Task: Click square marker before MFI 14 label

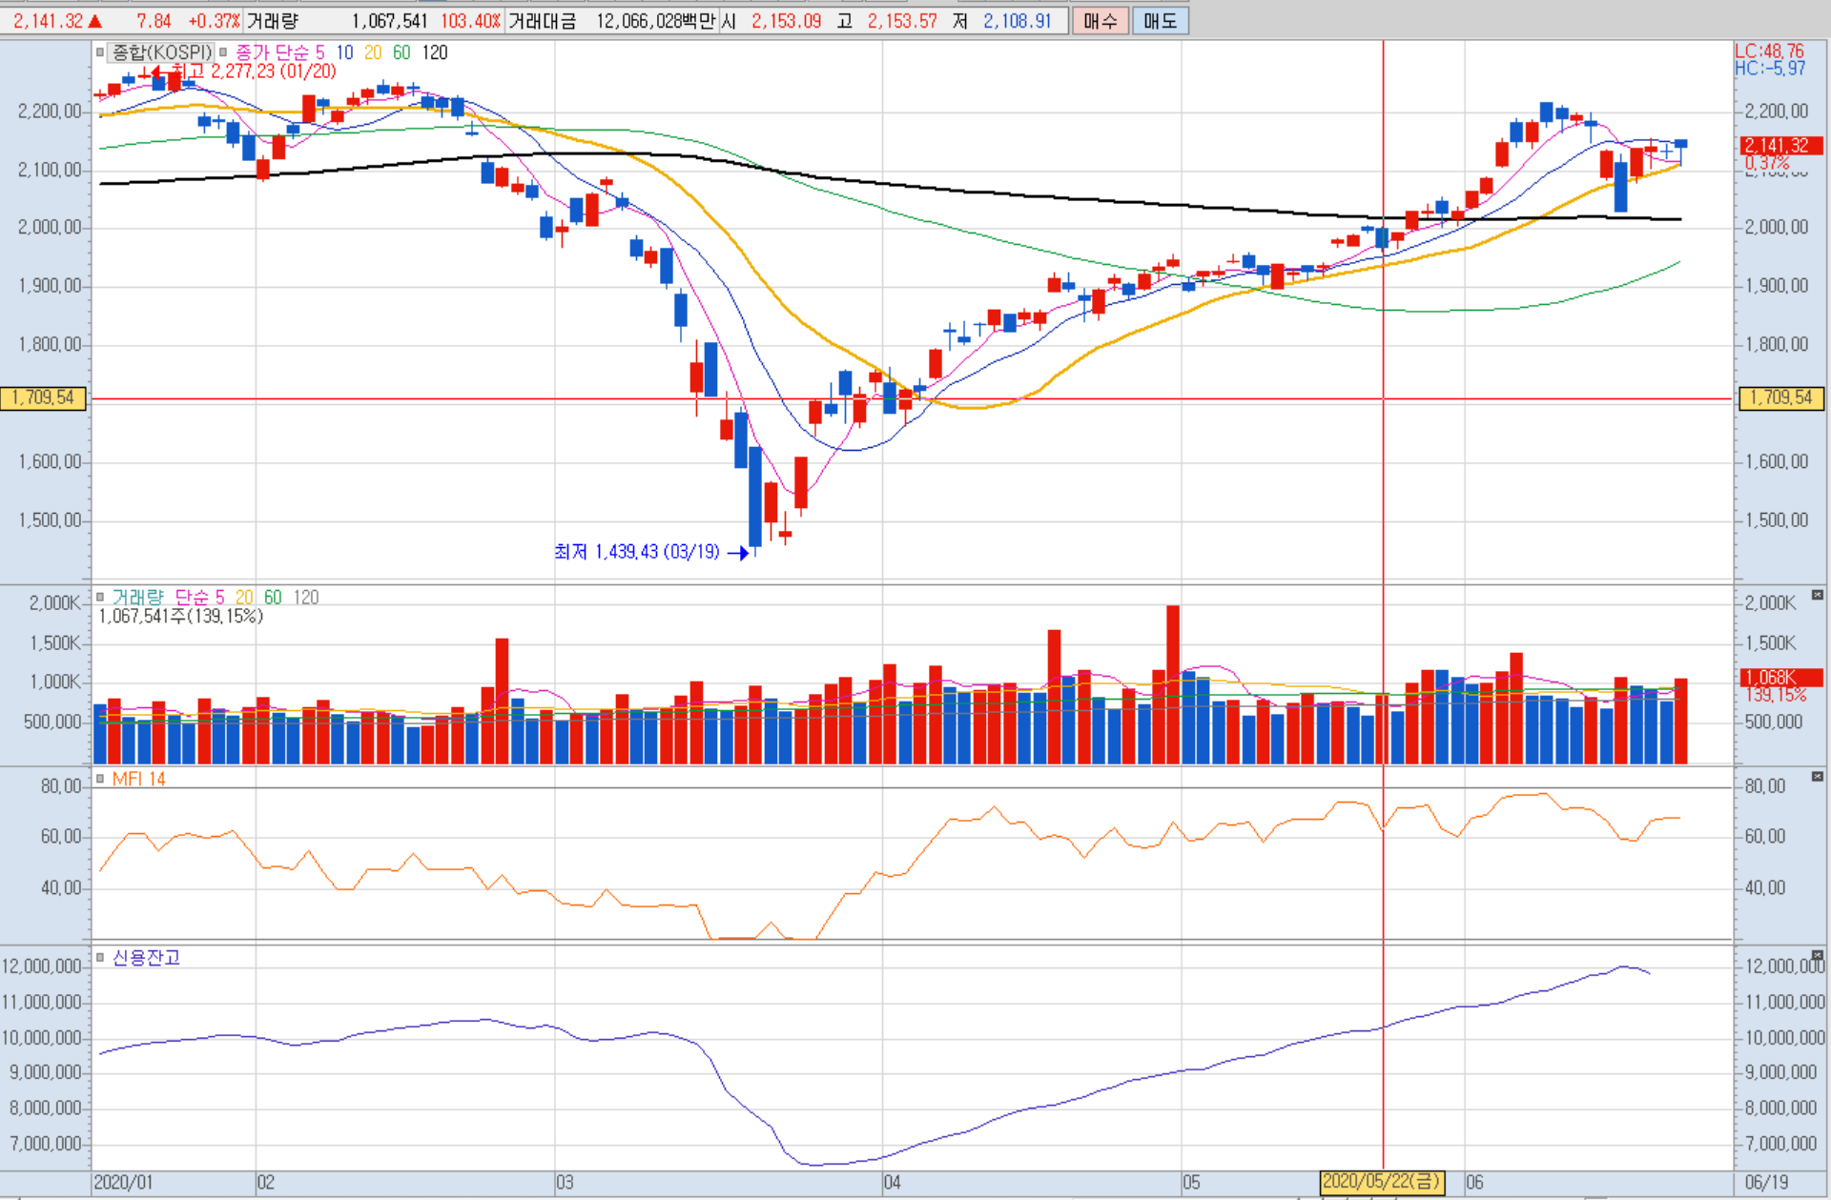Action: pyautogui.click(x=100, y=779)
